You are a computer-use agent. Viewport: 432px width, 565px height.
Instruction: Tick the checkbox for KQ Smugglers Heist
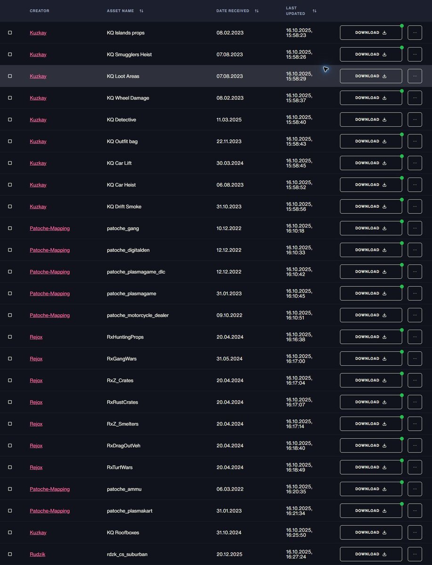coord(10,55)
